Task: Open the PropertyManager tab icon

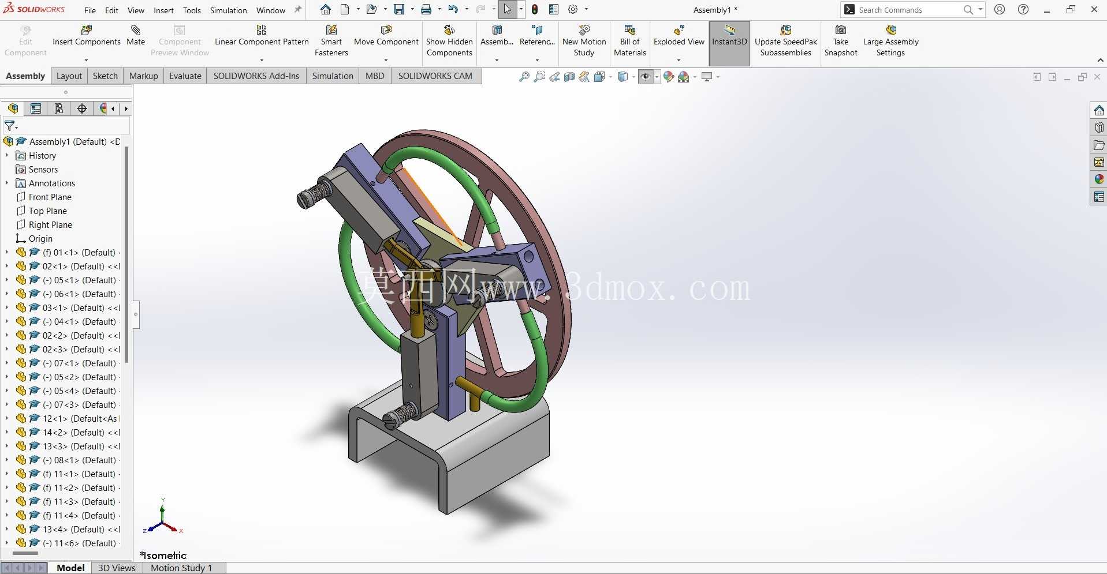Action: coord(36,108)
